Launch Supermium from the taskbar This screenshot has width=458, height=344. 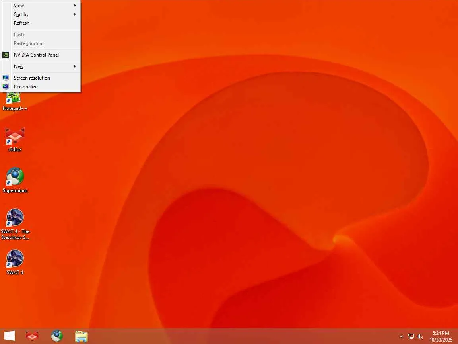(x=57, y=336)
